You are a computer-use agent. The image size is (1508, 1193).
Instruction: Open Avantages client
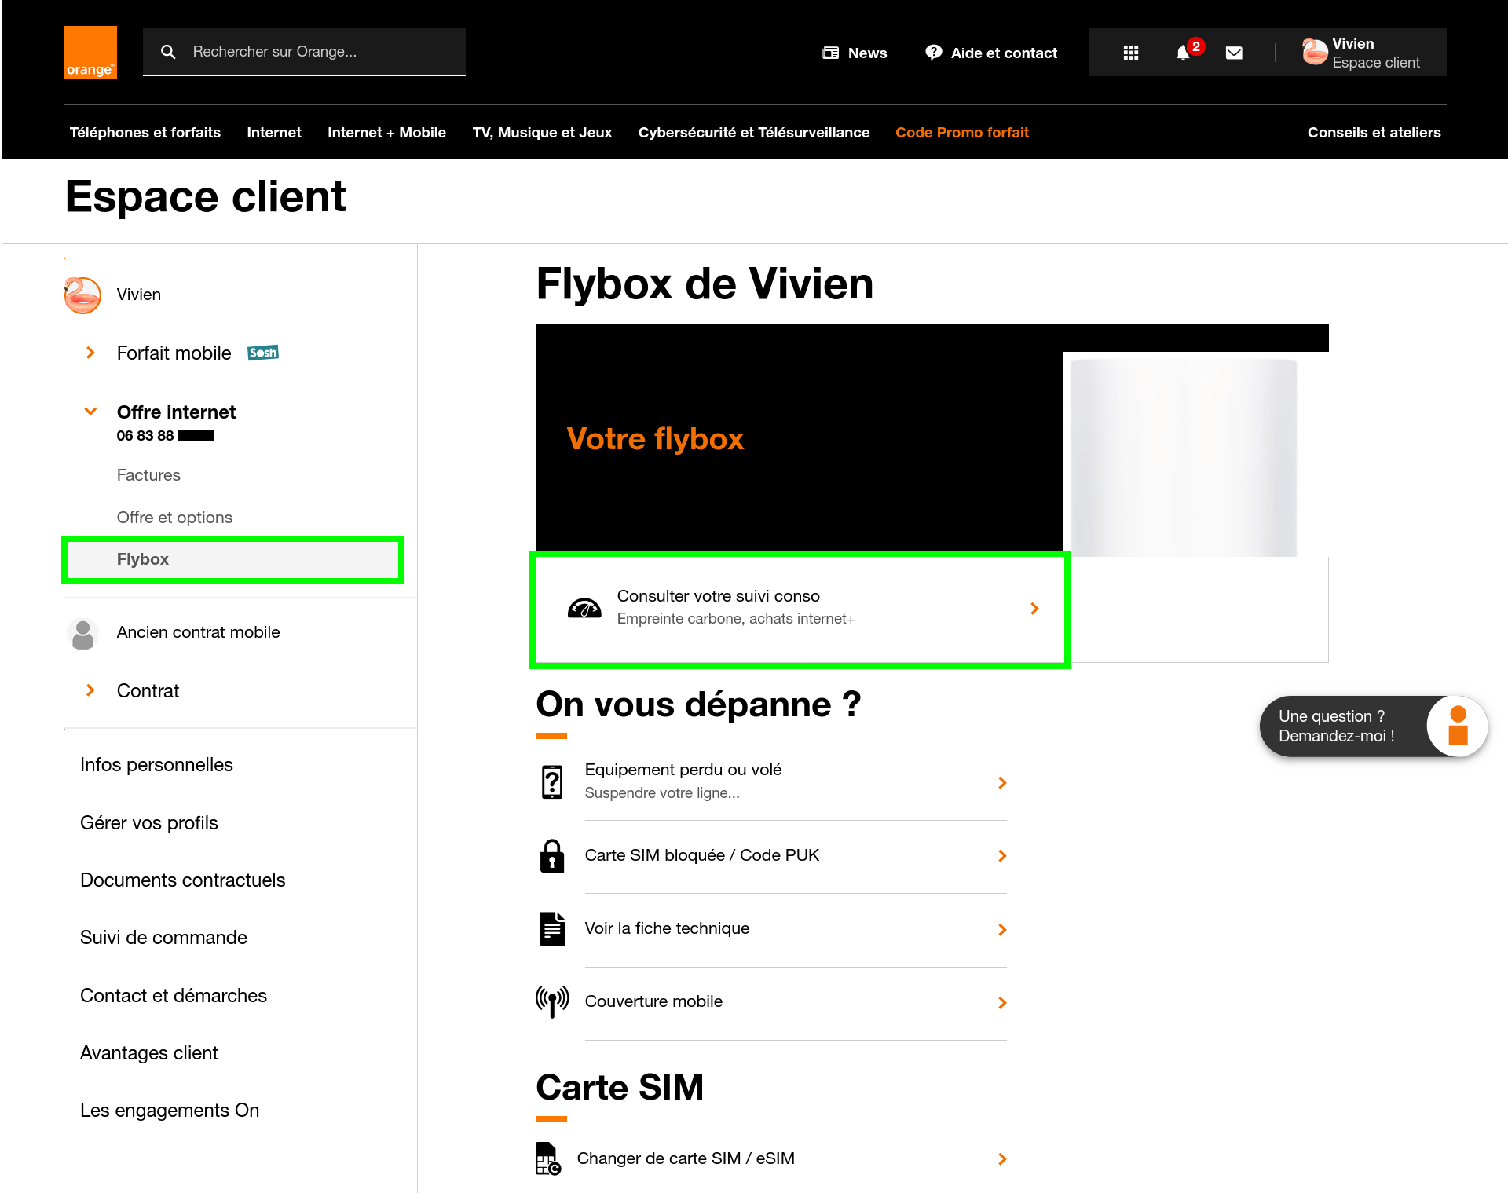coord(149,1053)
